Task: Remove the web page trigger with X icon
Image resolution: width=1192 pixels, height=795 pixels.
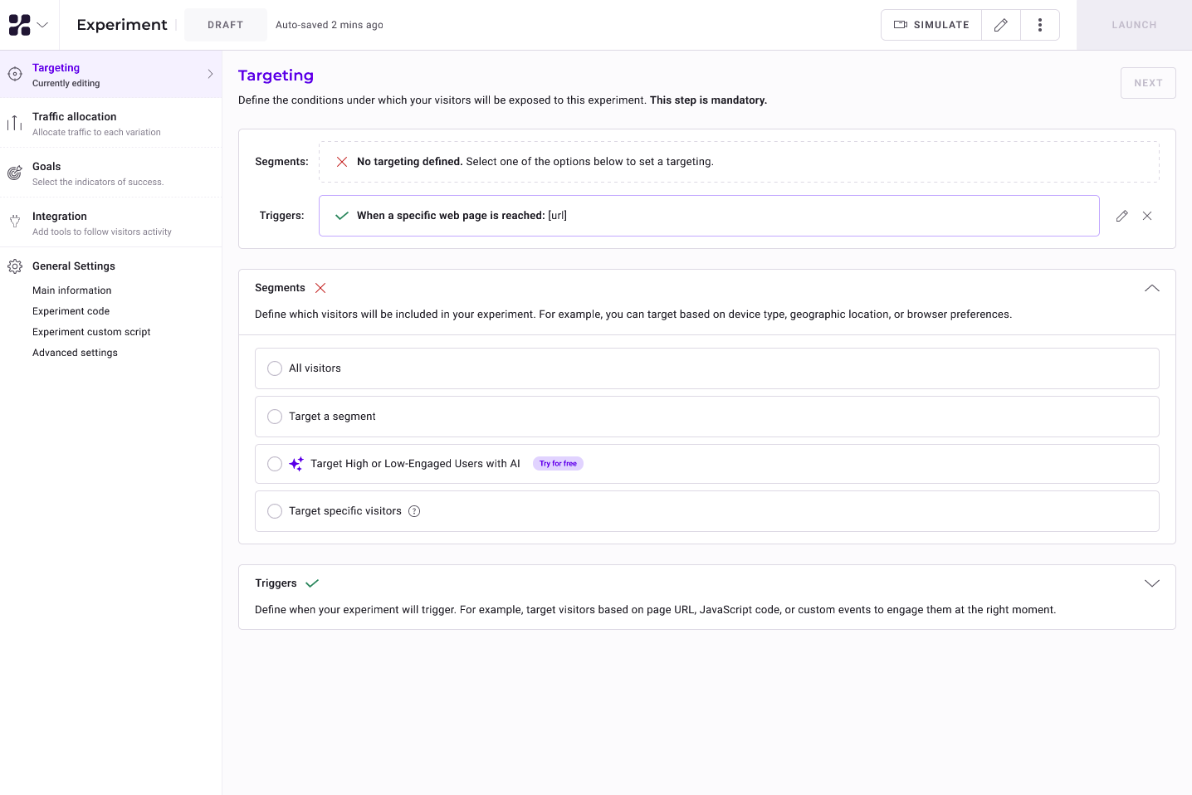Action: pyautogui.click(x=1147, y=216)
